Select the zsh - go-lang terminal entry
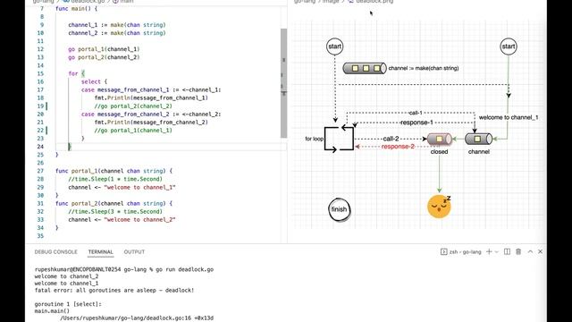The height and width of the screenshot is (322, 572). click(461, 252)
